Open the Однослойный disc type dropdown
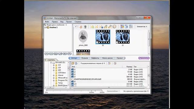 113,91
